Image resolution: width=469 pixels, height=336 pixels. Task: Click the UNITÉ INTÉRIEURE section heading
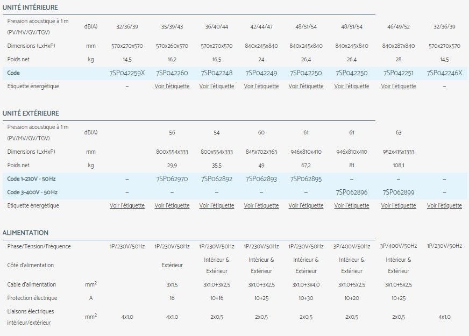(x=30, y=8)
